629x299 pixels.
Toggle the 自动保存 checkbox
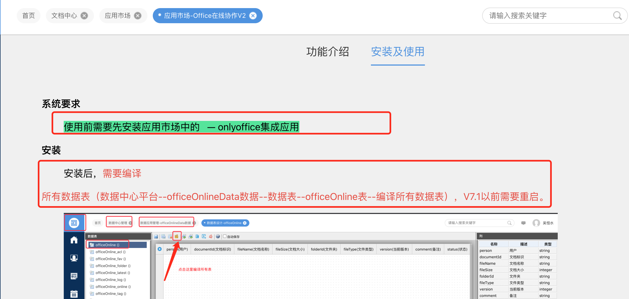[225, 236]
